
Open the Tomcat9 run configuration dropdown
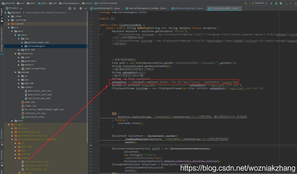(259, 3)
